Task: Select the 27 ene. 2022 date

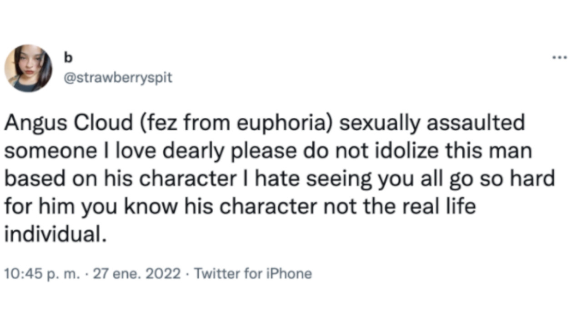Action: click(136, 274)
